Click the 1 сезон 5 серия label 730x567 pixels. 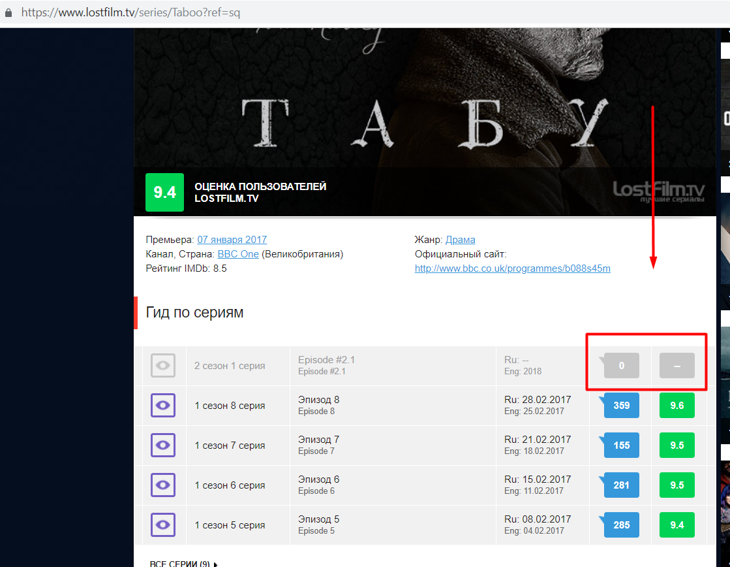[x=230, y=525]
